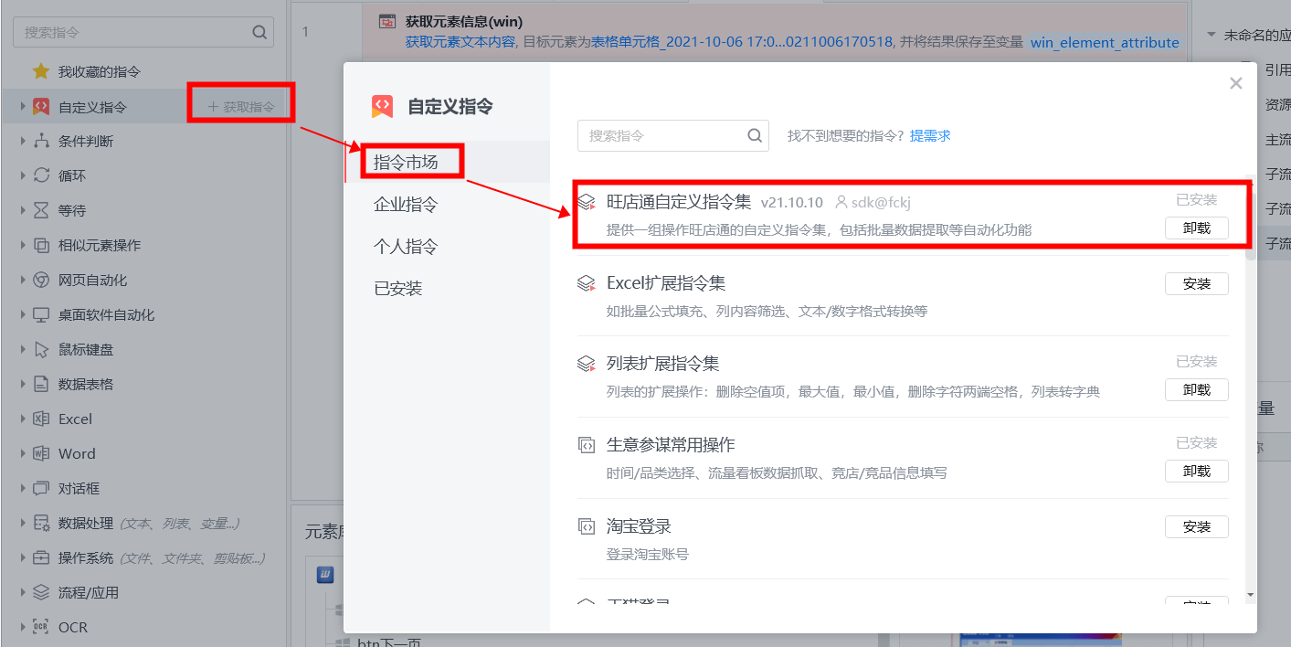Click the 数据表格 sheet icon
This screenshot has height=647, width=1291.
[x=41, y=384]
